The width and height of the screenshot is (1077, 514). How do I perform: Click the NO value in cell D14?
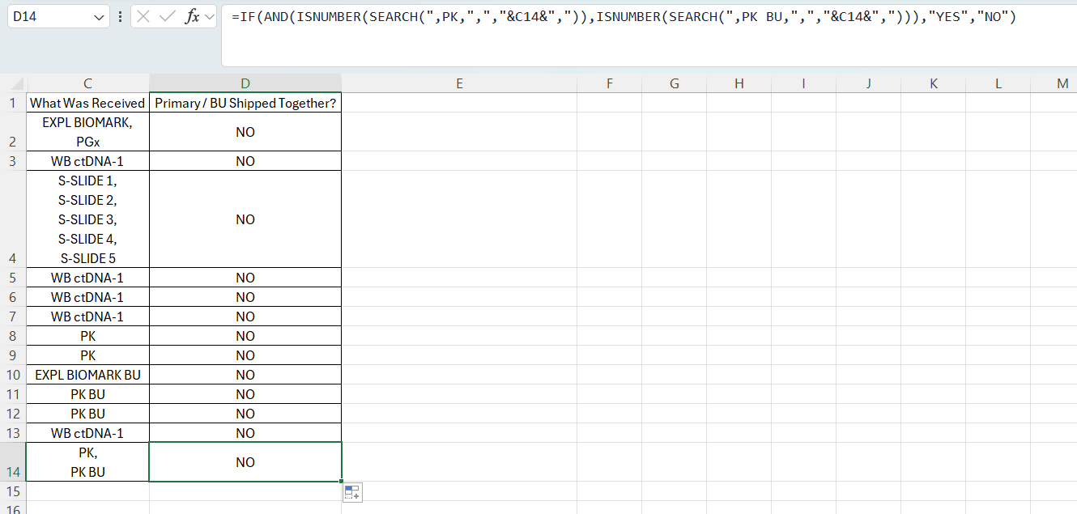pyautogui.click(x=245, y=462)
